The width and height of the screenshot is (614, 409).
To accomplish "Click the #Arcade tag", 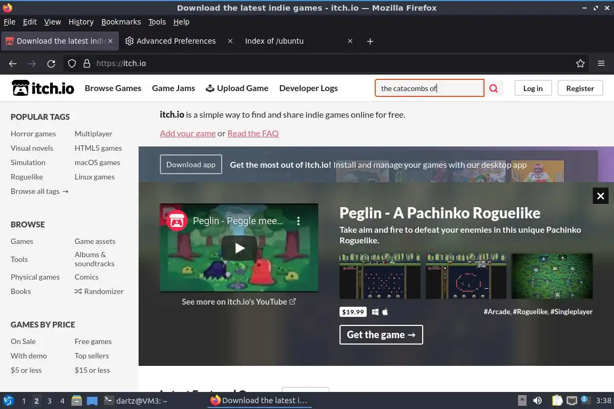I will click(497, 312).
